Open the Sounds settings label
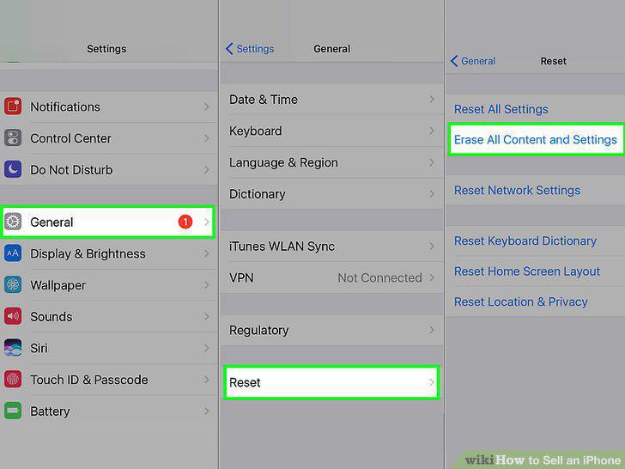Viewport: 625px width, 469px height. tap(52, 317)
